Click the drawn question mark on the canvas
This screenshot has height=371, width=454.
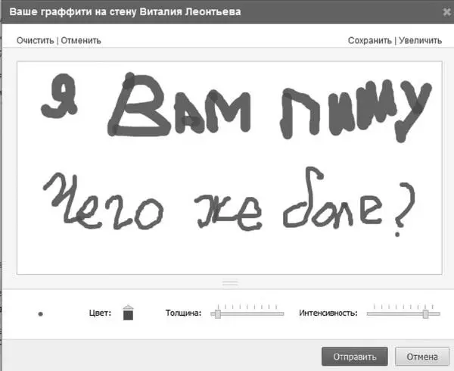tap(406, 209)
